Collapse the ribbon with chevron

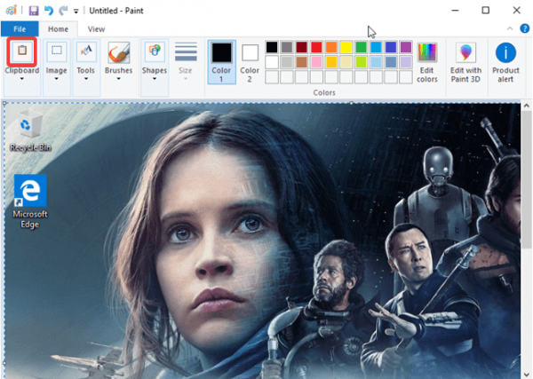(x=510, y=29)
